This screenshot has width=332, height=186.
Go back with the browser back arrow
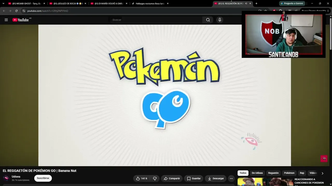(4, 11)
